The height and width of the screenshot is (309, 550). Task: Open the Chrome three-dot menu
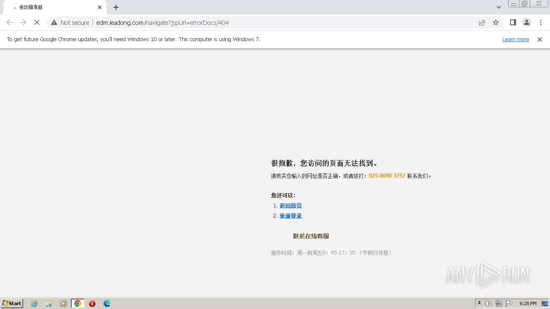click(541, 22)
